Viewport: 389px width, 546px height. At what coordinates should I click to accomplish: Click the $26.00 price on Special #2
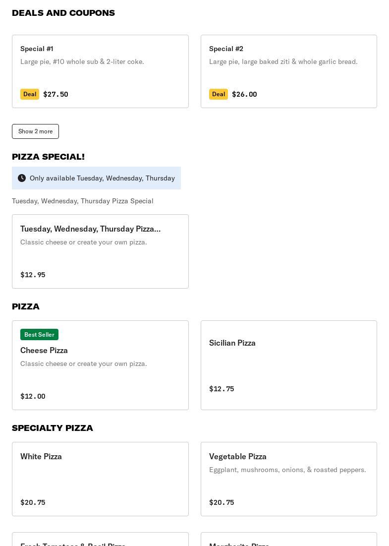(245, 94)
